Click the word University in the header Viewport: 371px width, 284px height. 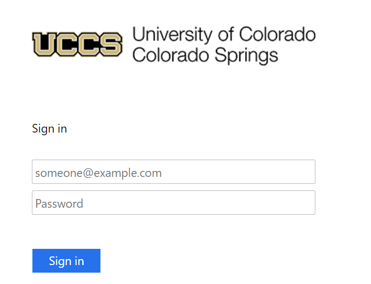(172, 35)
